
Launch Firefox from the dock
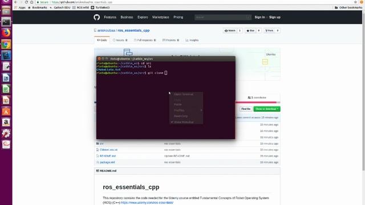tap(6, 33)
